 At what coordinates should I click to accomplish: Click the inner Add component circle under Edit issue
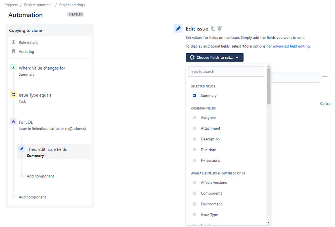click(21, 176)
